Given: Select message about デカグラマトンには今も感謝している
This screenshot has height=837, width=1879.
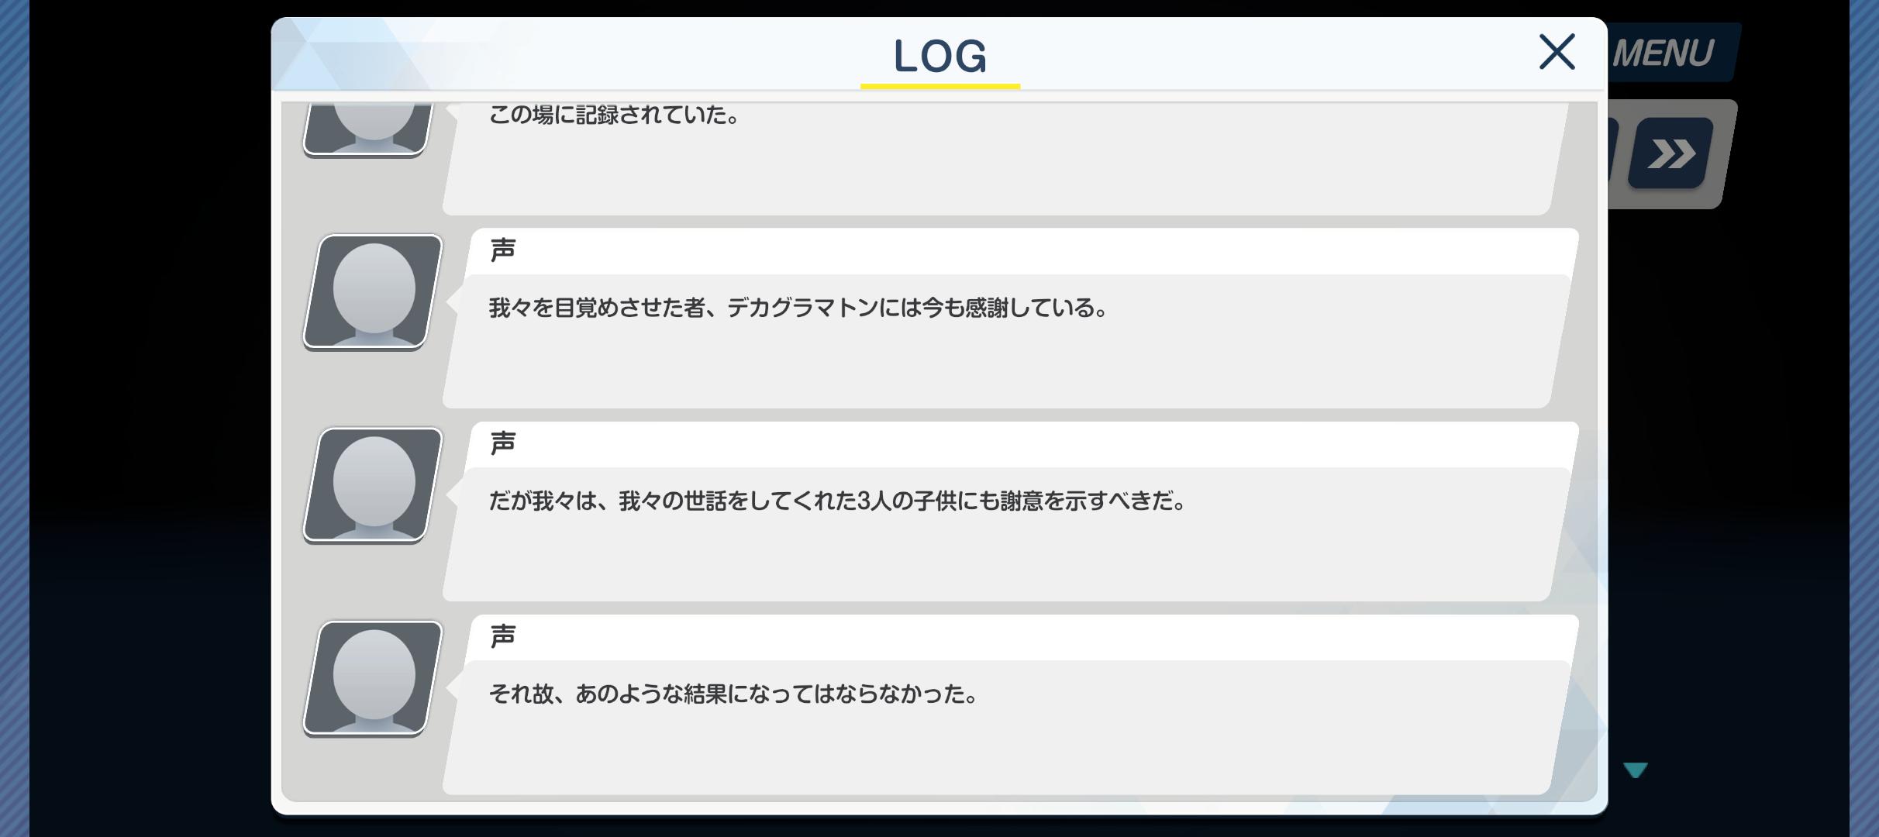Looking at the screenshot, I should [798, 308].
